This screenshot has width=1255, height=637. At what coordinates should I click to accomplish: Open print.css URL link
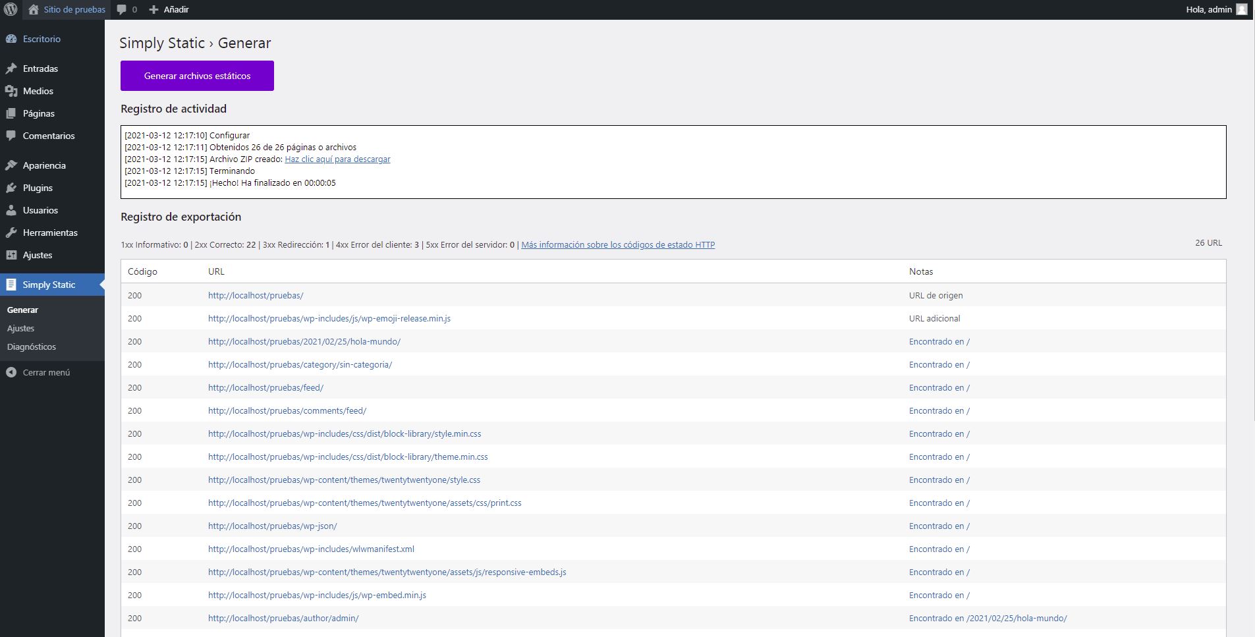[364, 503]
